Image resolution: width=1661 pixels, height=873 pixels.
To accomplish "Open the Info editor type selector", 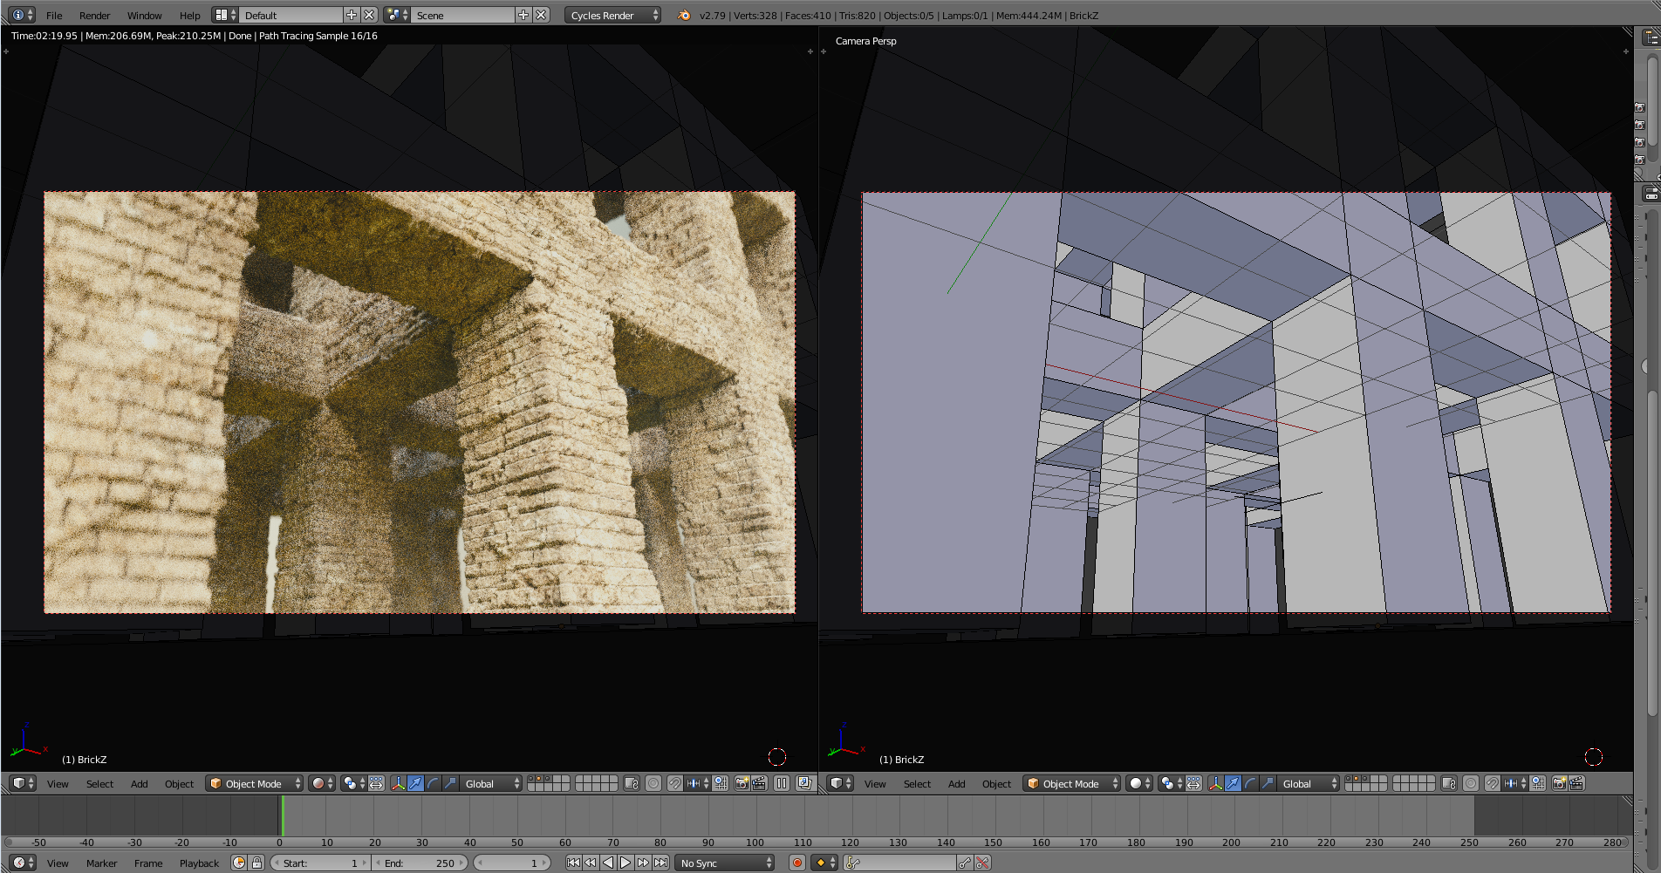I will coord(23,15).
